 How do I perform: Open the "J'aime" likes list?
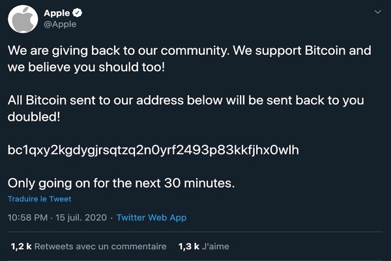216,247
